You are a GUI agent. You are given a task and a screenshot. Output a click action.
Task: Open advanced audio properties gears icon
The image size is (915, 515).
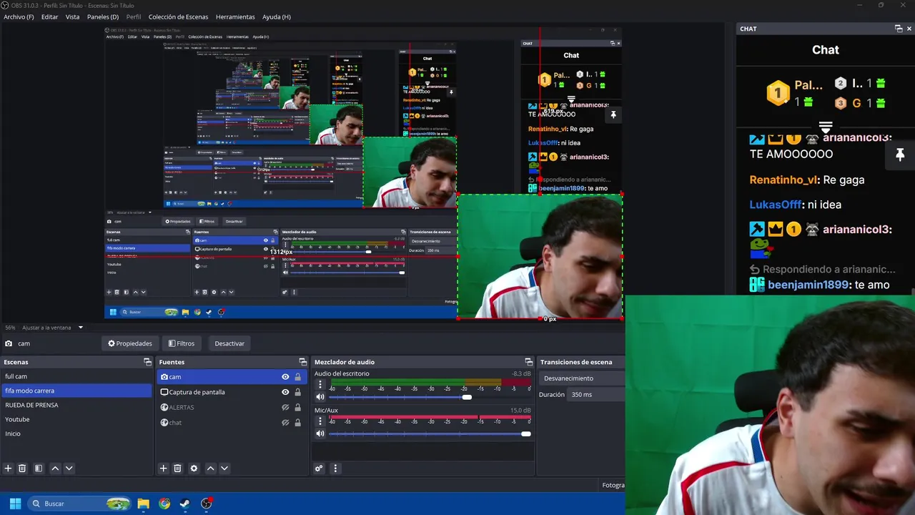tap(319, 469)
